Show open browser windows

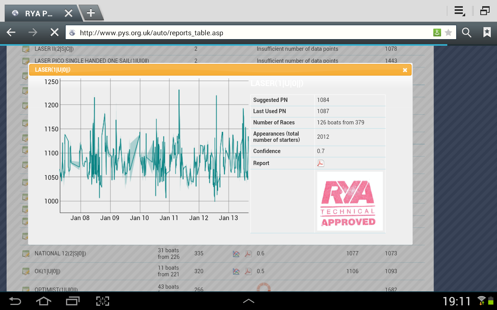pos(485,11)
